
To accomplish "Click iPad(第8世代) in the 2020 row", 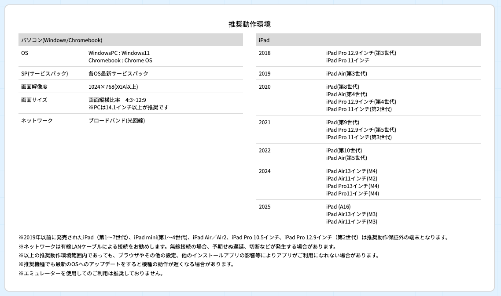I will 343,87.
